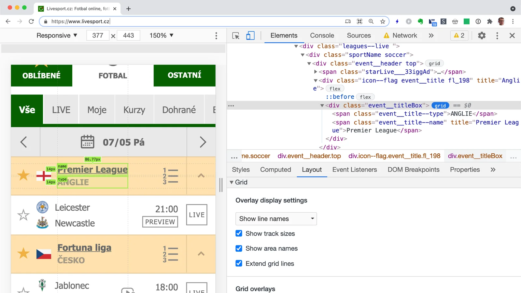Screen dimensions: 521x293
Task: Open the Premier League link
Action: (92, 169)
